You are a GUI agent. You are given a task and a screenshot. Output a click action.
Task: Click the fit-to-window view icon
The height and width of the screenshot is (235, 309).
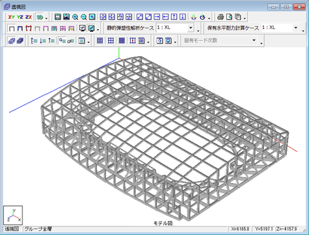point(58,17)
